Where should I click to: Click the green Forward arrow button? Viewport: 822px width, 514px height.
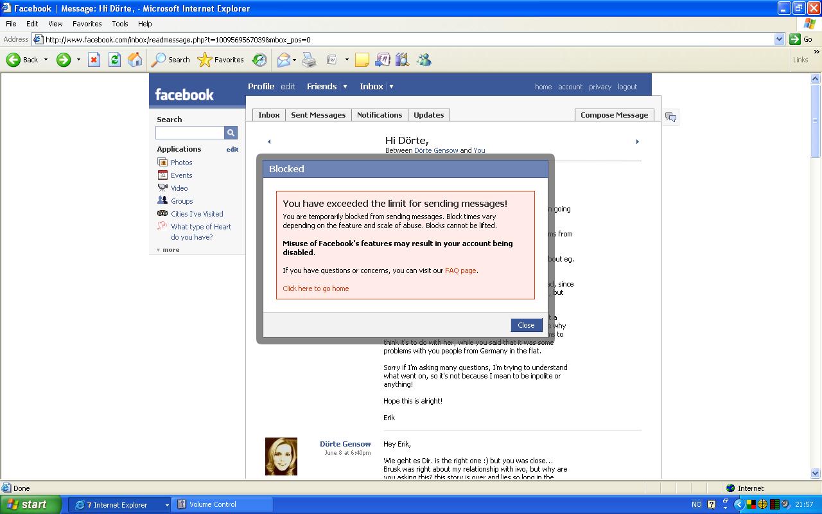[63, 60]
